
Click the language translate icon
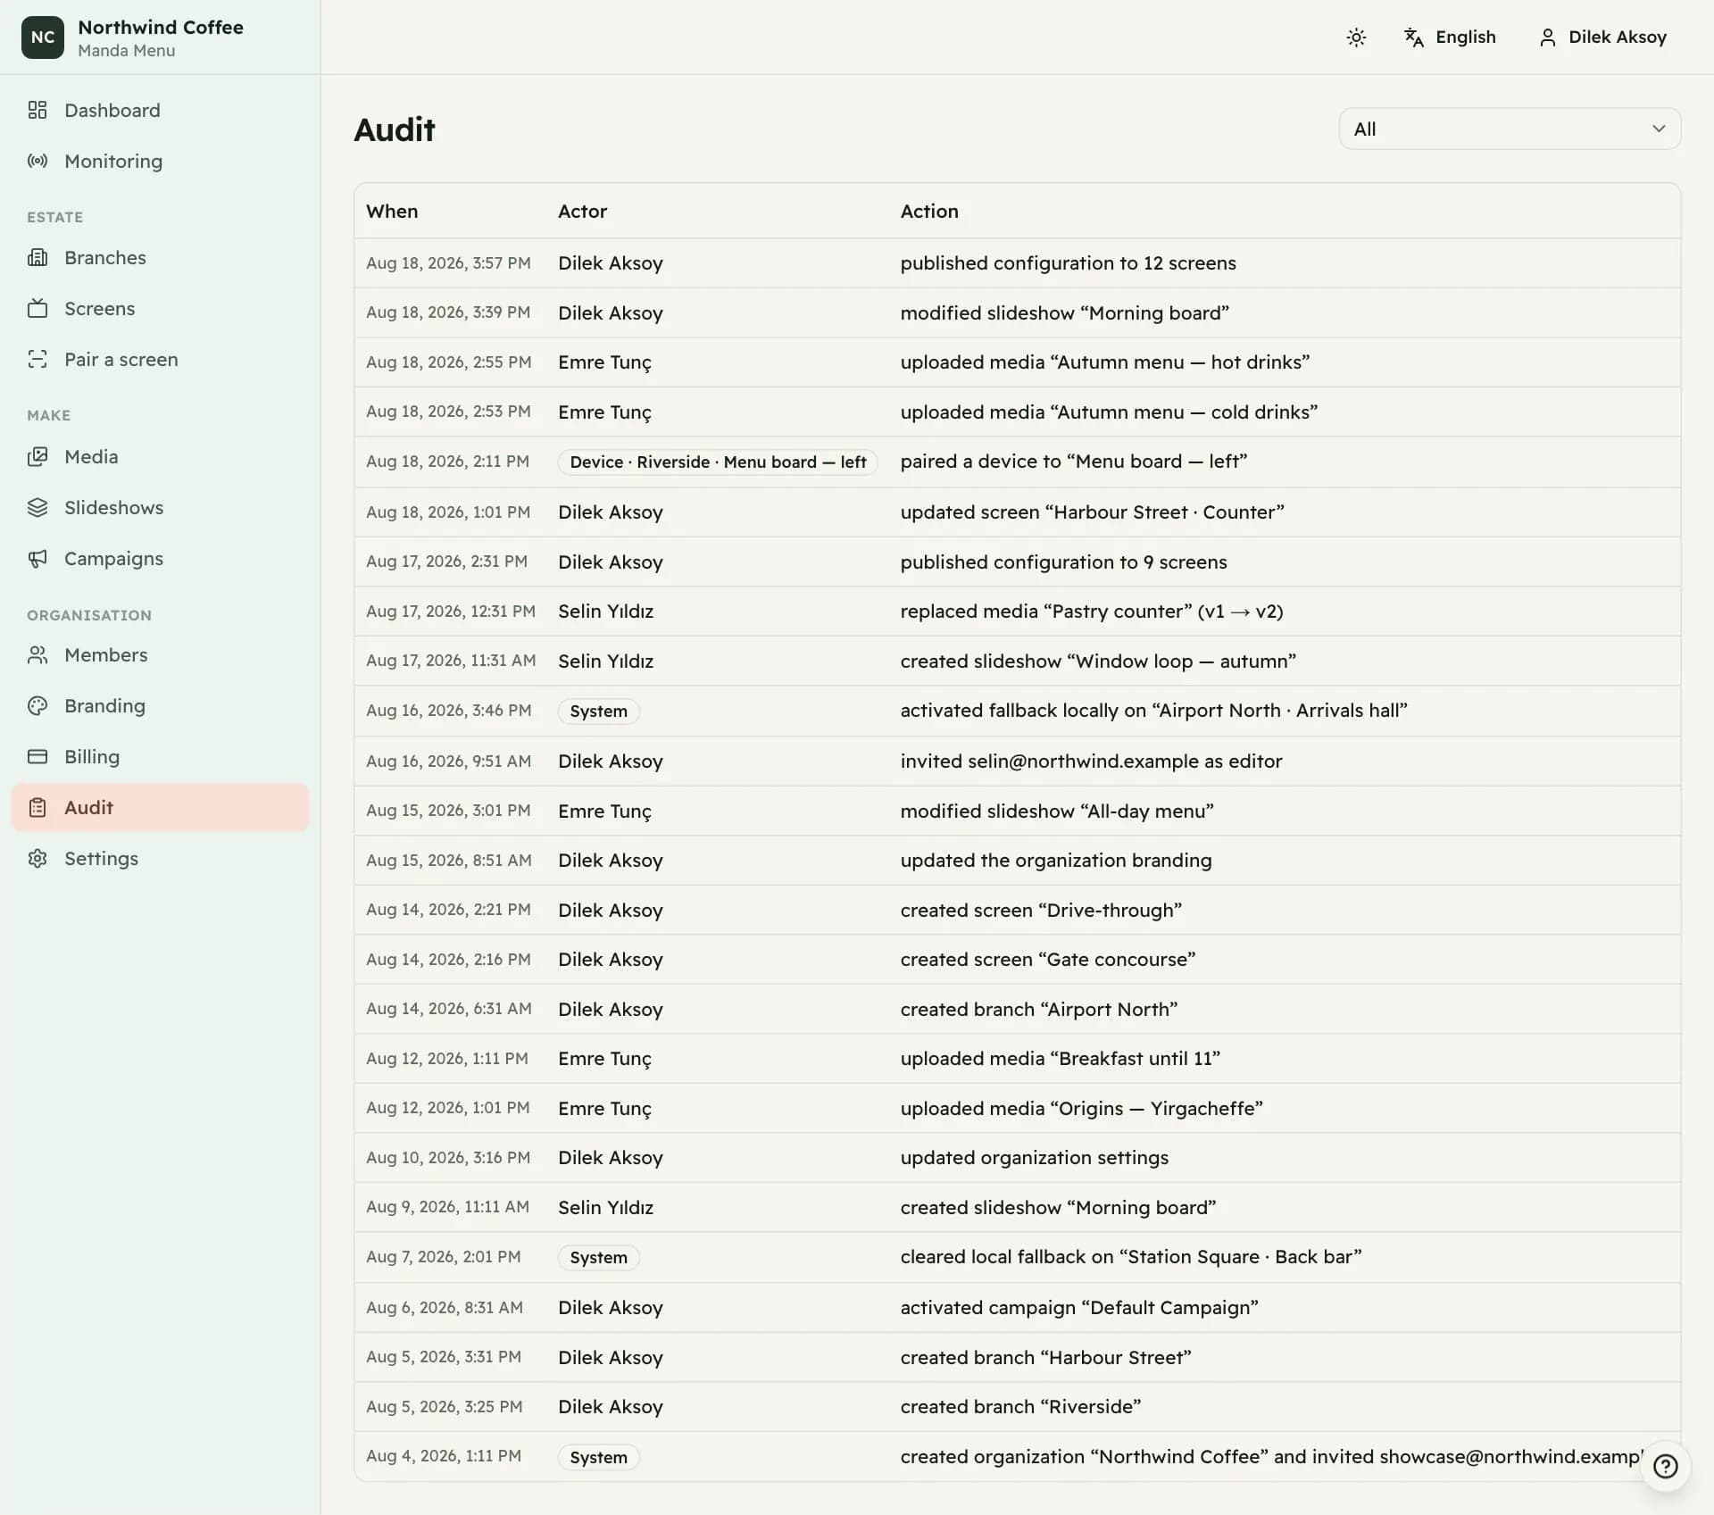click(x=1413, y=37)
